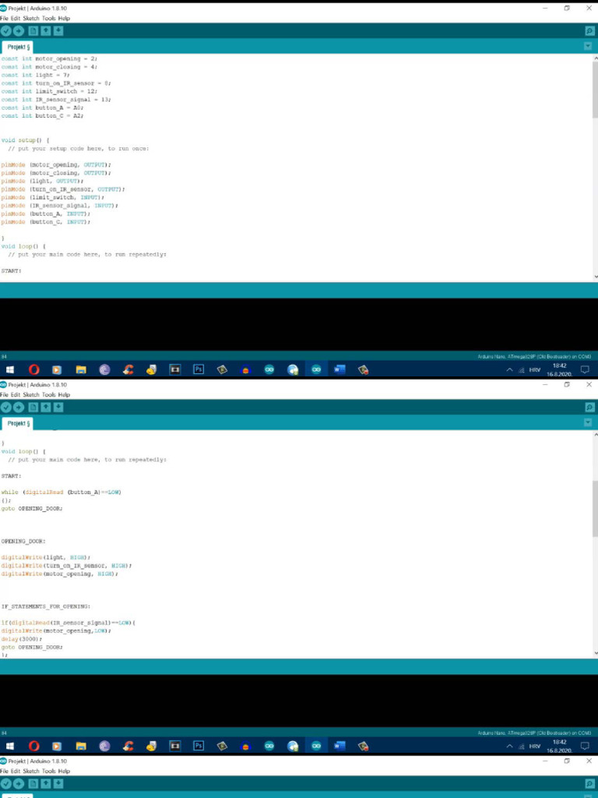Click code line 'const int limit_switch = 12;'

point(49,92)
